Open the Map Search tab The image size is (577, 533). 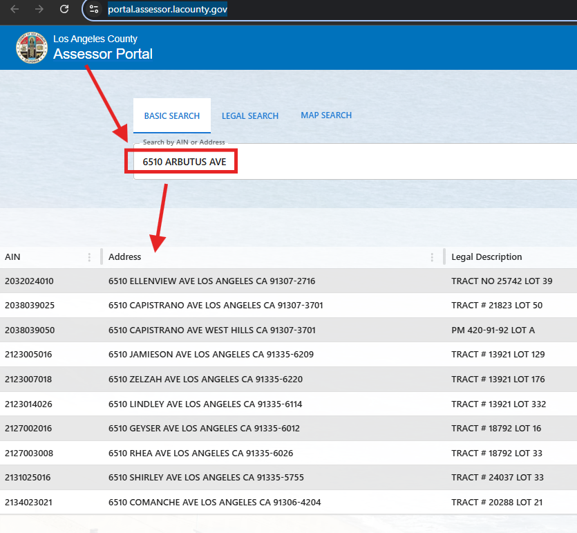click(x=326, y=115)
